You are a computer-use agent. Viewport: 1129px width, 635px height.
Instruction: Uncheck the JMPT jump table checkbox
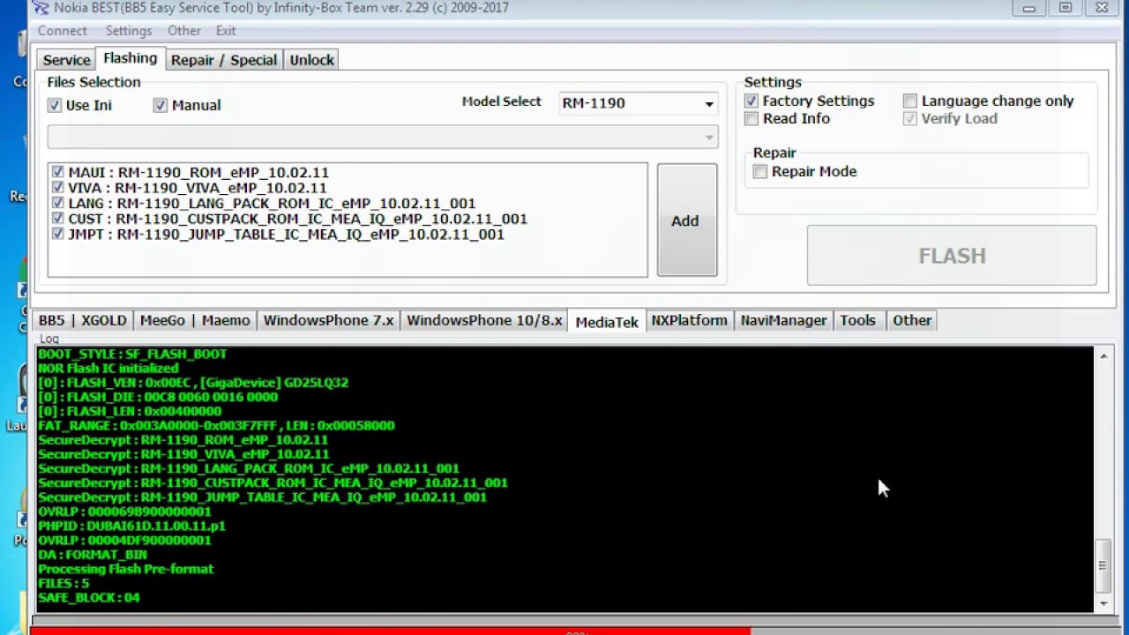click(57, 234)
